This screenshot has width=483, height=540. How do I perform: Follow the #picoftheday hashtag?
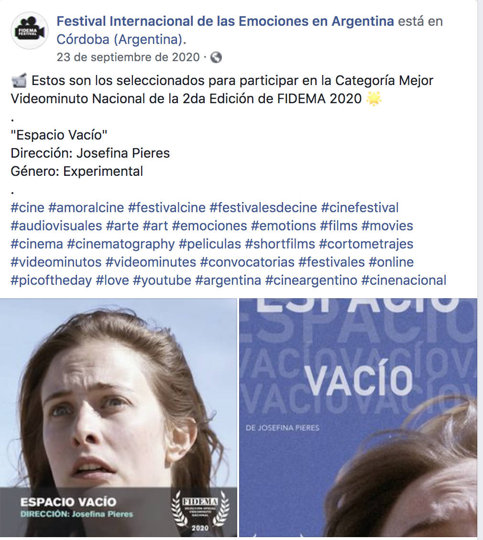[x=51, y=281]
